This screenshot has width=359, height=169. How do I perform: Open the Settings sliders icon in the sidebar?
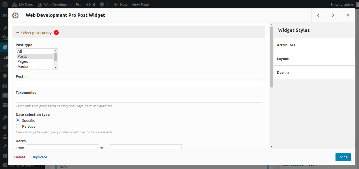point(5,156)
